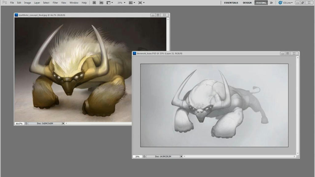Open the View menu
Image resolution: width=315 pixels, height=177 pixels.
[x=64, y=2]
